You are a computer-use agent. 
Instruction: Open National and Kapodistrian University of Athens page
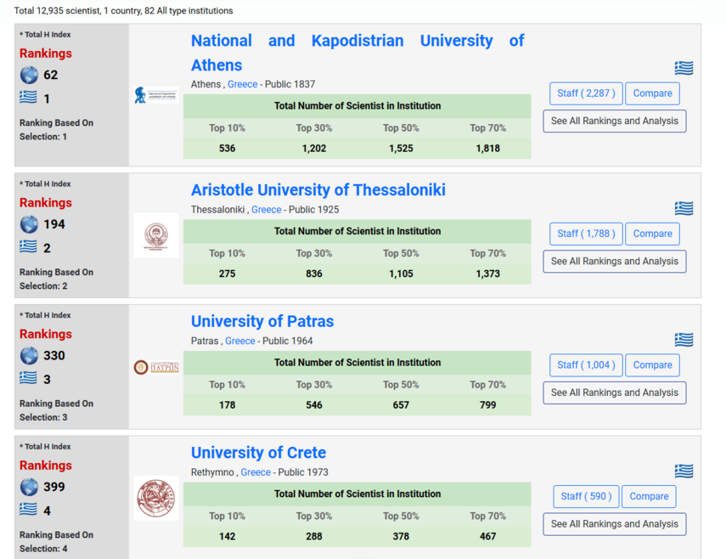(x=357, y=53)
